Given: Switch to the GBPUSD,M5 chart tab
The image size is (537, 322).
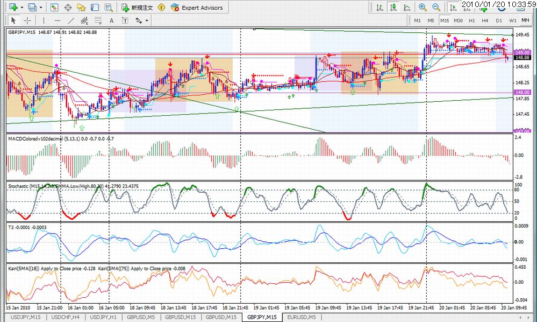Looking at the screenshot, I should [140, 317].
